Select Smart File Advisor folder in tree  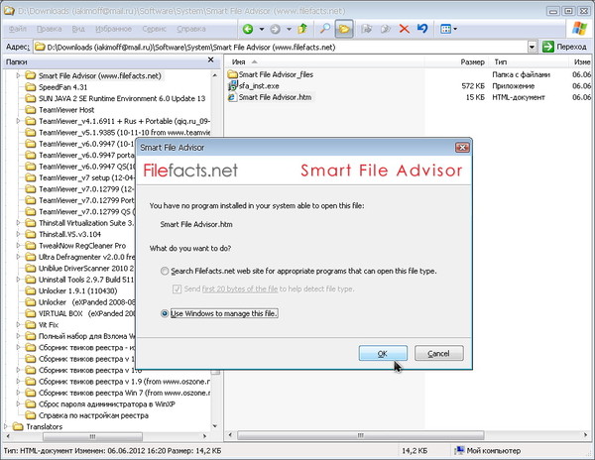[x=100, y=76]
